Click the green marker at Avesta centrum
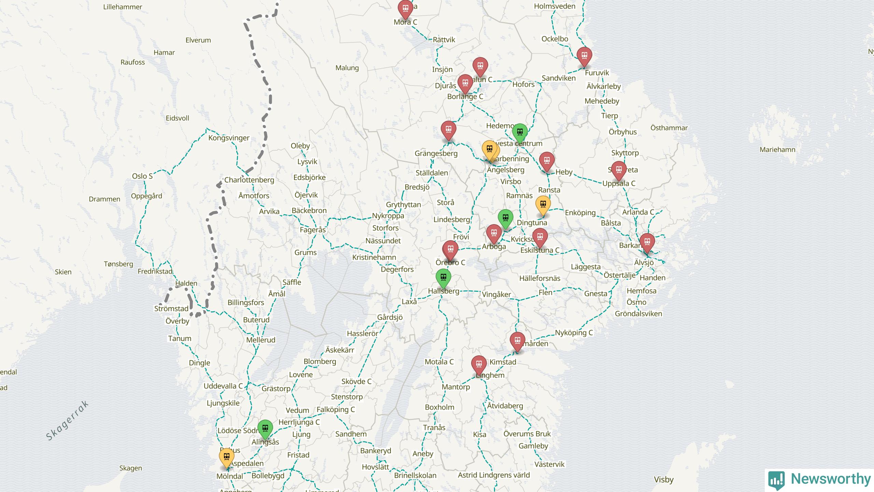This screenshot has width=874, height=492. click(x=520, y=132)
